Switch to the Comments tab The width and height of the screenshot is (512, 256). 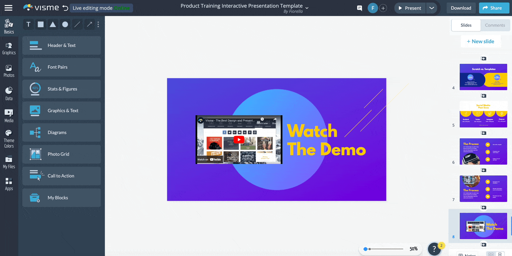[x=495, y=25]
